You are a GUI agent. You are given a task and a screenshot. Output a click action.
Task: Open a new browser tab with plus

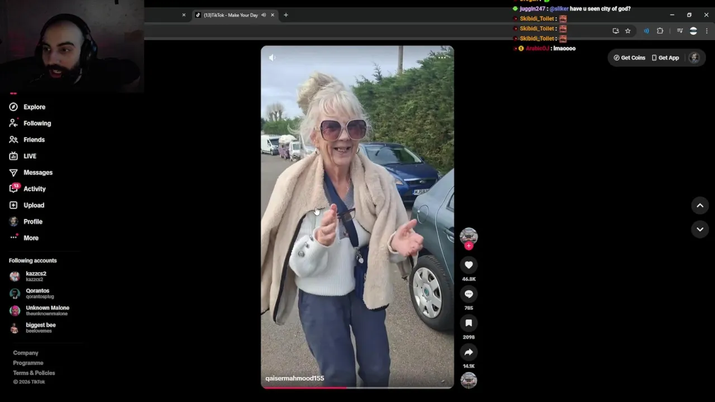(286, 15)
